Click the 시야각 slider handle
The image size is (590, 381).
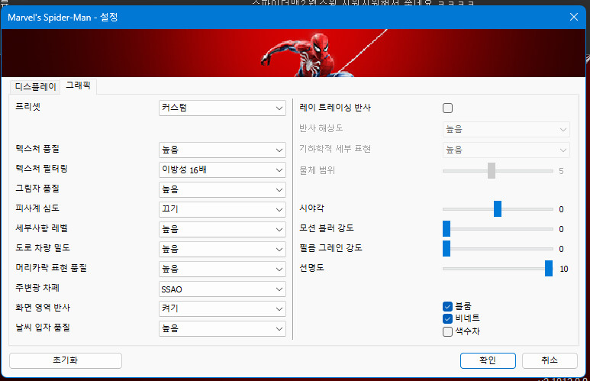tap(498, 209)
